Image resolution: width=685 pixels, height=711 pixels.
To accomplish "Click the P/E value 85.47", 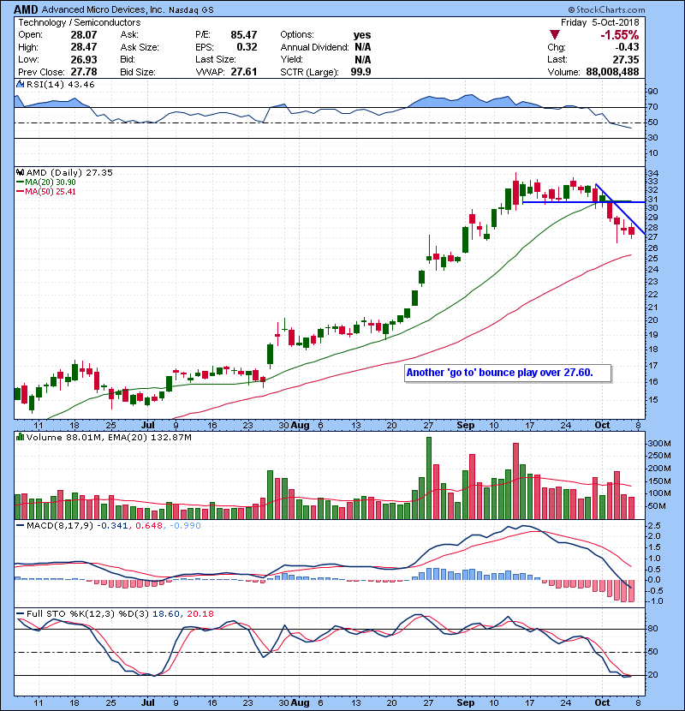I will (x=243, y=35).
